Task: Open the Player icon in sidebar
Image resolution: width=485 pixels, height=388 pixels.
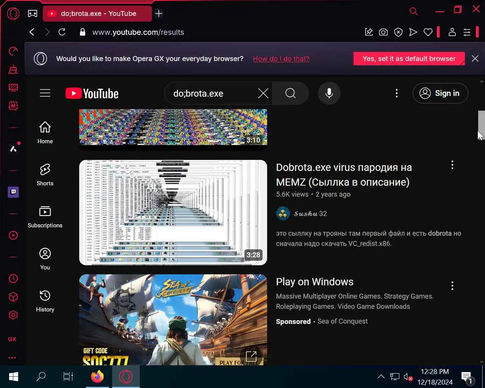Action: (x=13, y=235)
